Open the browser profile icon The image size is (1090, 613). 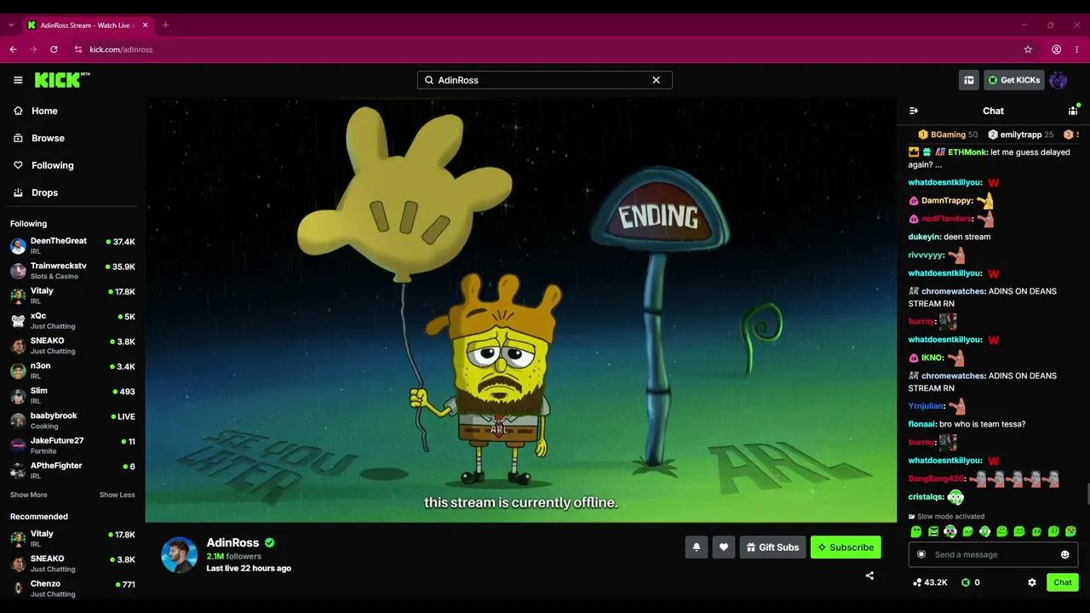[x=1056, y=49]
